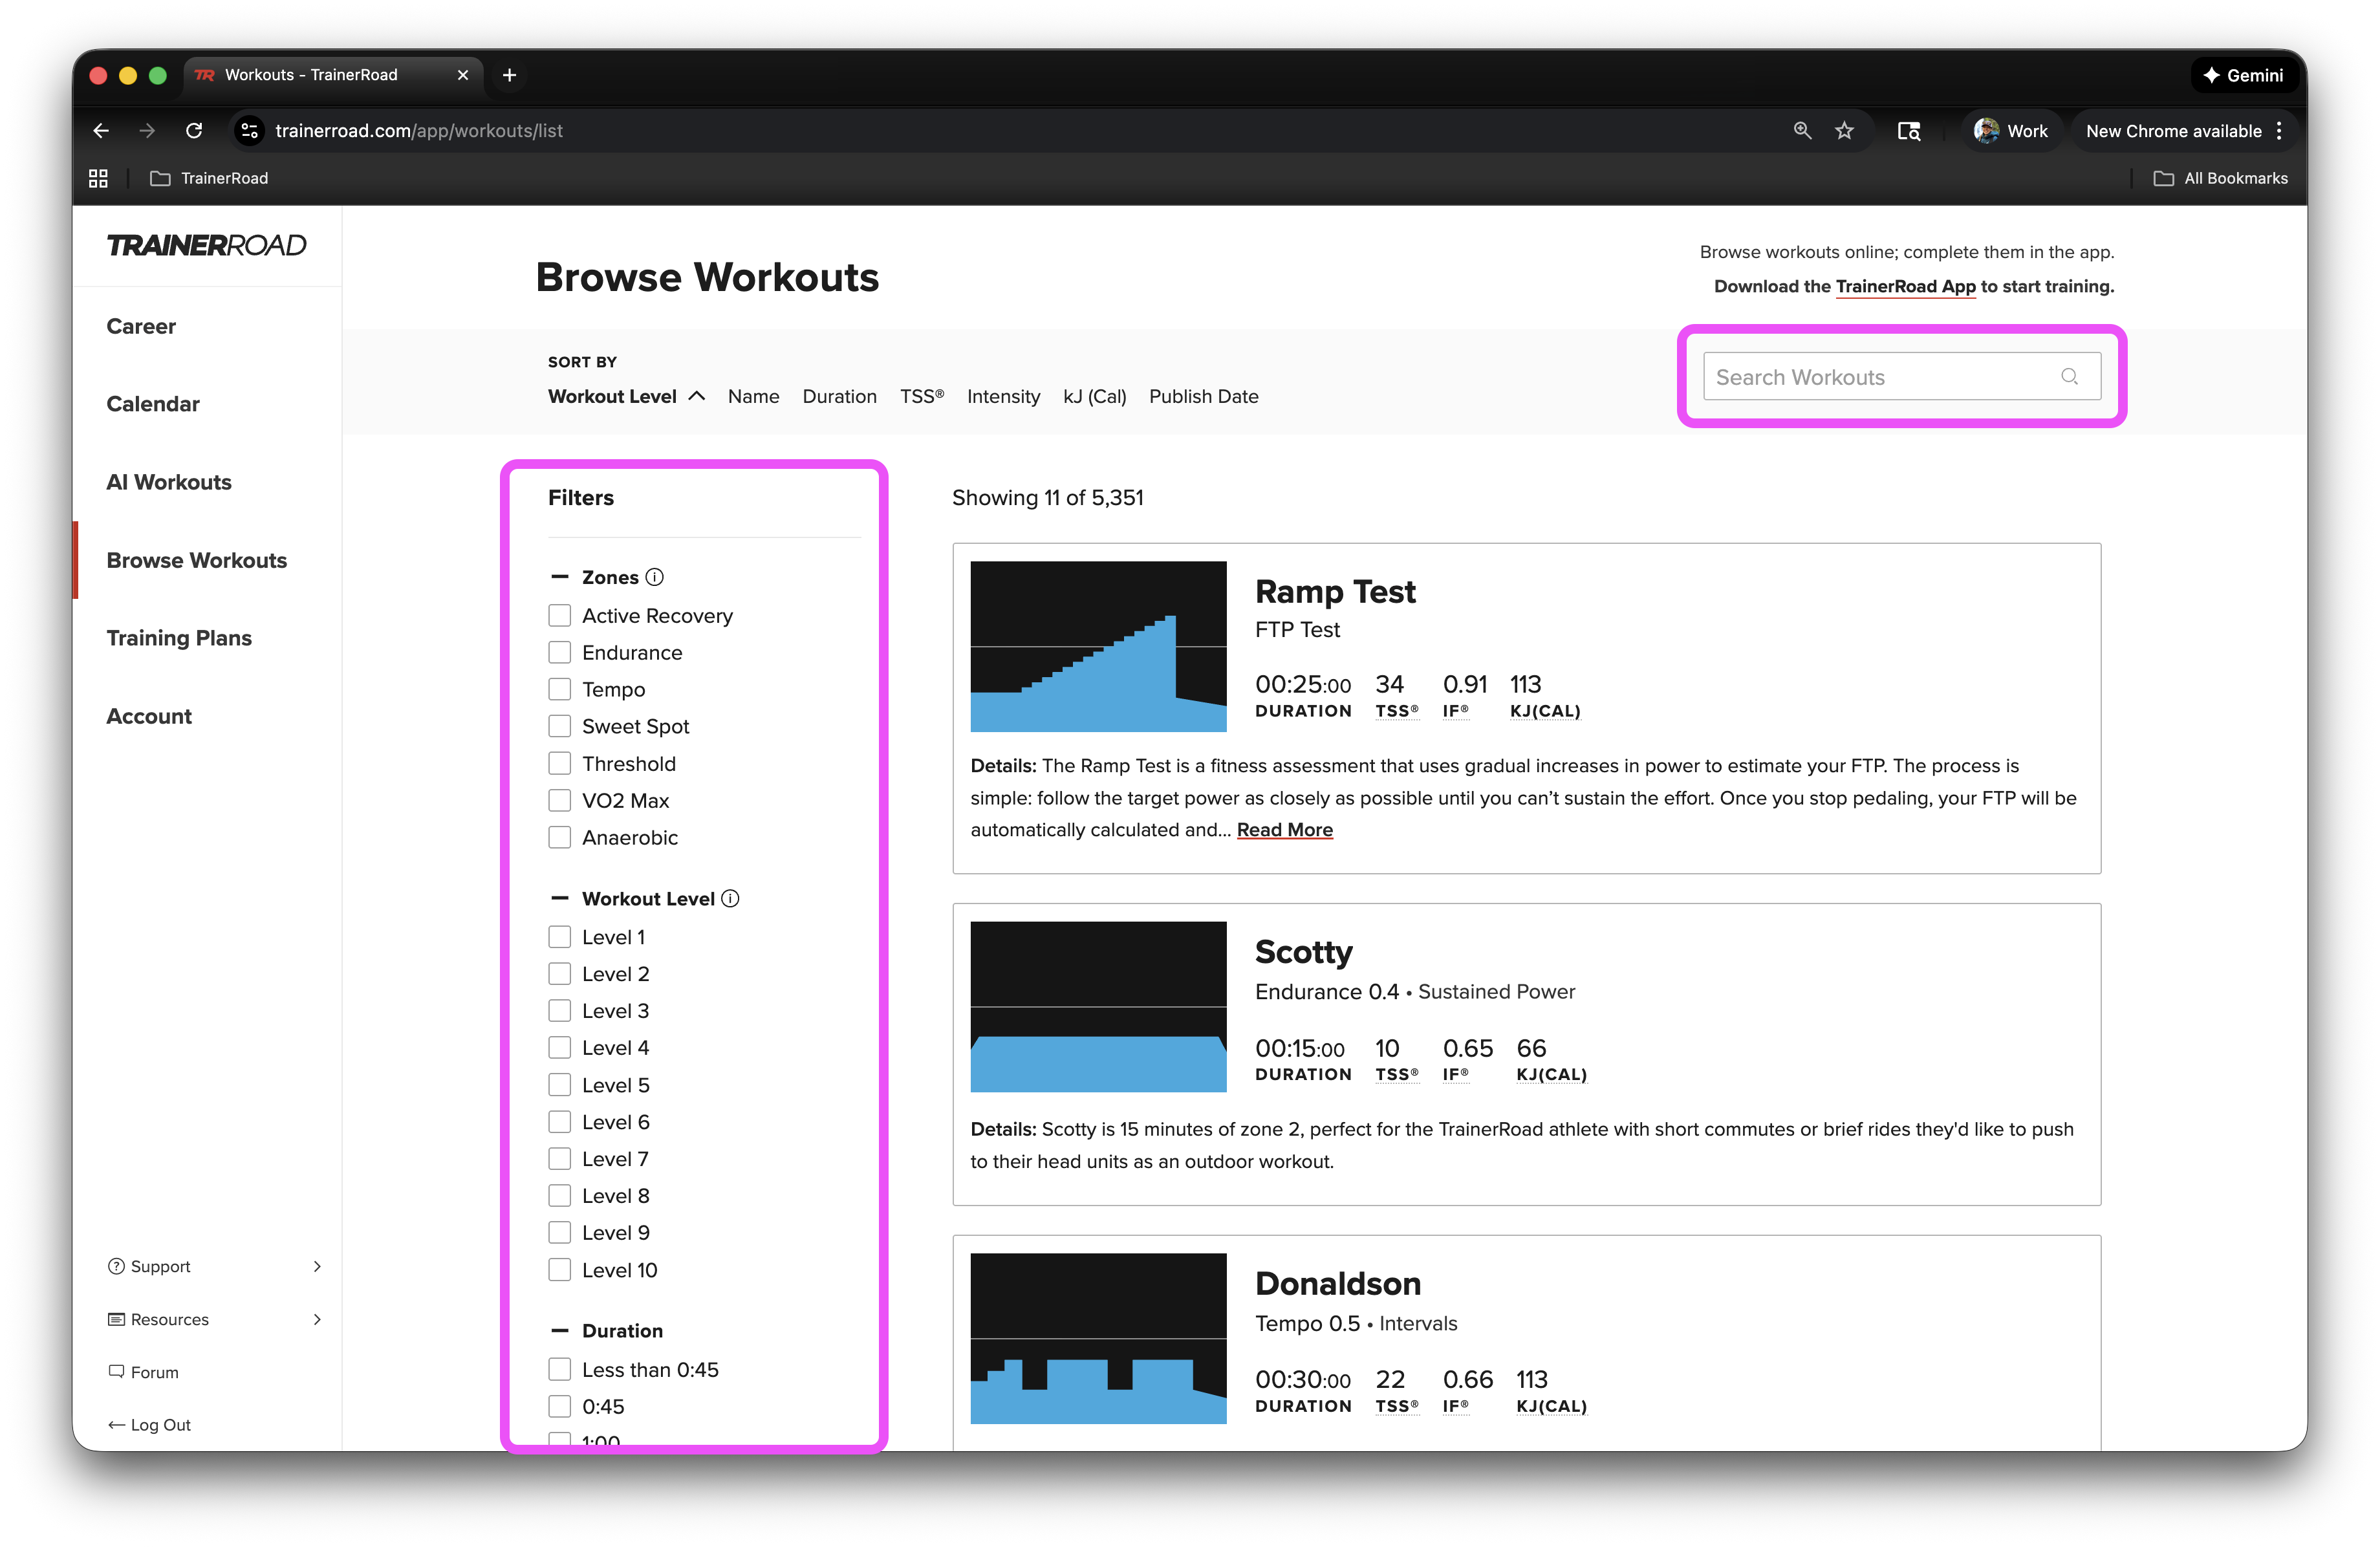2380x1547 pixels.
Task: Select Browse Workouts in sidebar
Action: pyautogui.click(x=197, y=560)
